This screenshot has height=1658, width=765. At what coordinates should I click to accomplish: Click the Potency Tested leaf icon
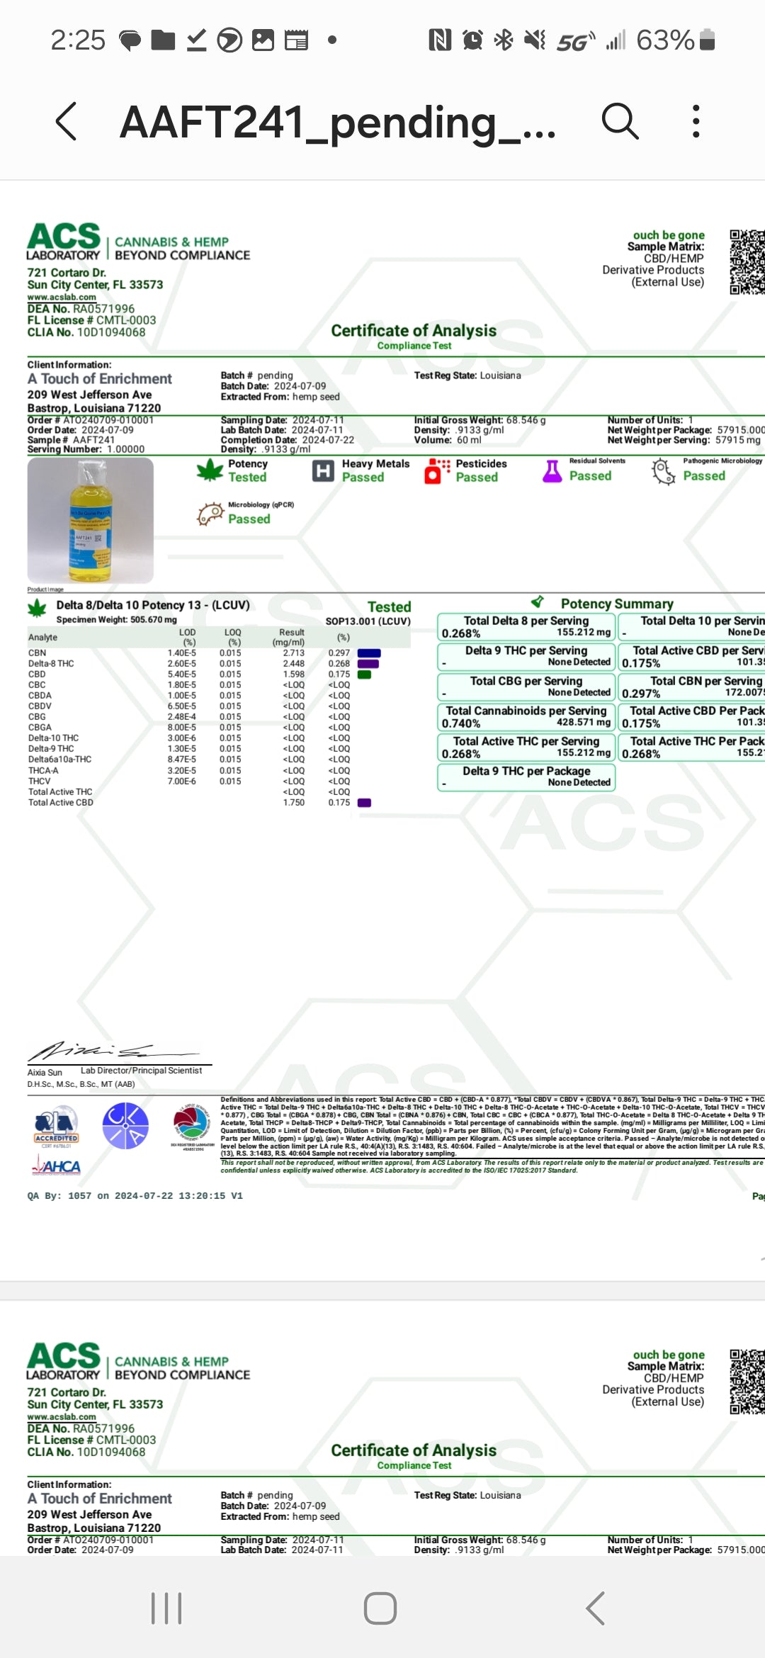[x=210, y=470]
